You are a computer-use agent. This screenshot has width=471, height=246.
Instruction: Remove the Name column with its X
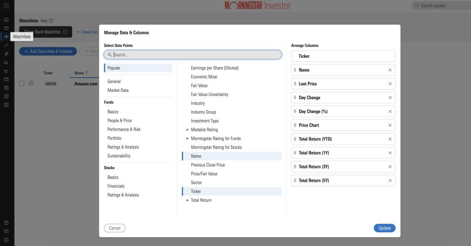[390, 70]
